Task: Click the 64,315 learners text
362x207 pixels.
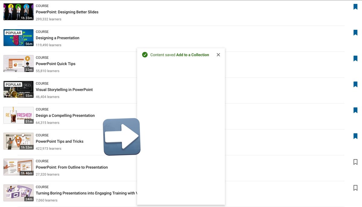Action: (x=48, y=123)
